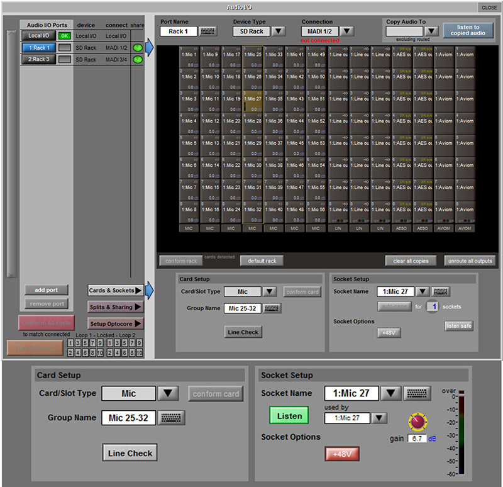Click unroute all outputs button

(470, 261)
